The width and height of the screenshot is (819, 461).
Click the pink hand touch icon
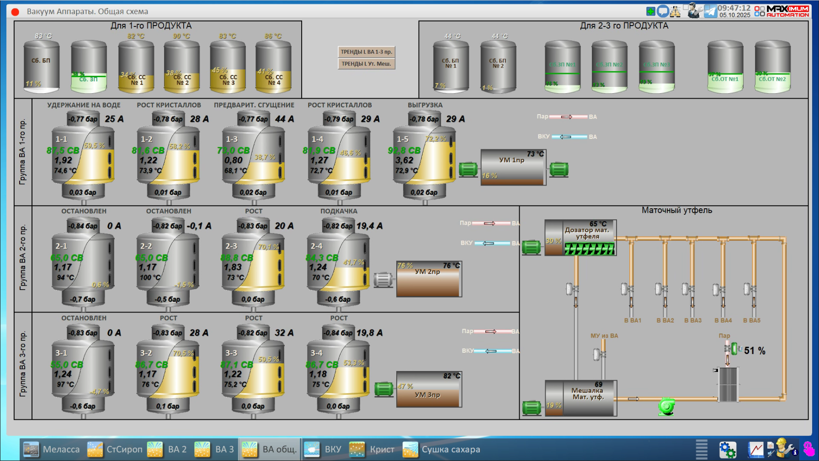pyautogui.click(x=809, y=450)
